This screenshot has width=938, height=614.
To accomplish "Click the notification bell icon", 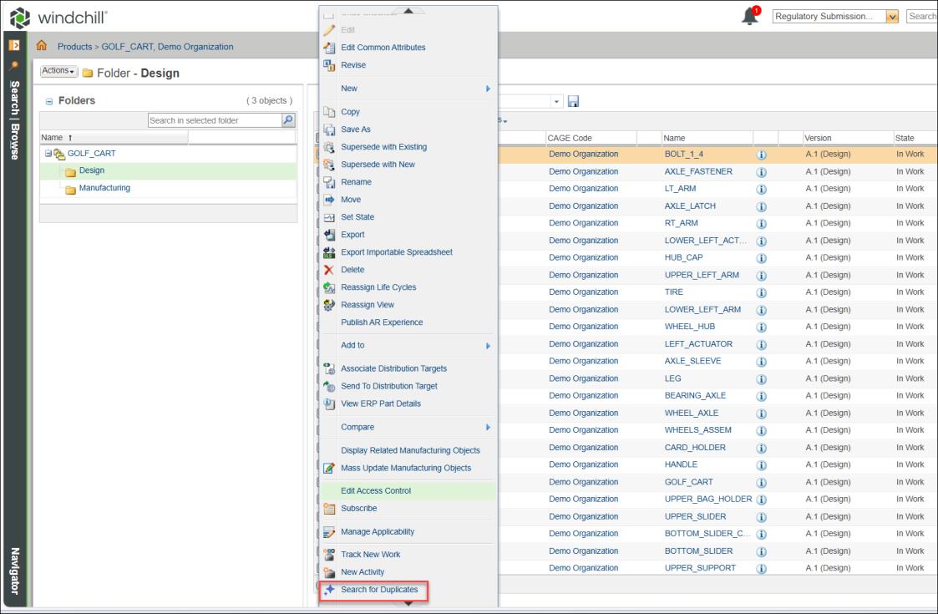I will pos(750,16).
